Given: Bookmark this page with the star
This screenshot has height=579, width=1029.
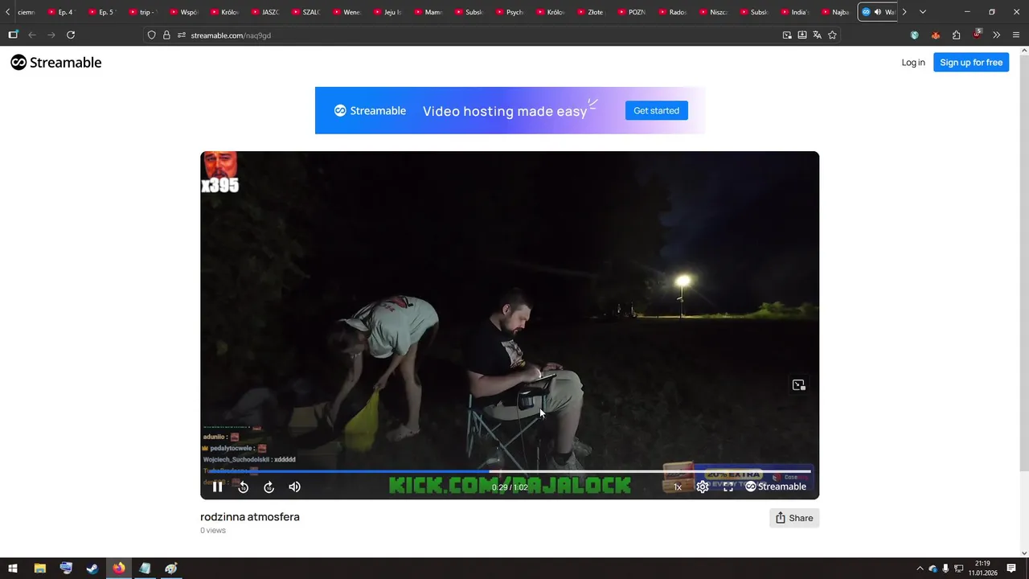Looking at the screenshot, I should click(x=832, y=35).
